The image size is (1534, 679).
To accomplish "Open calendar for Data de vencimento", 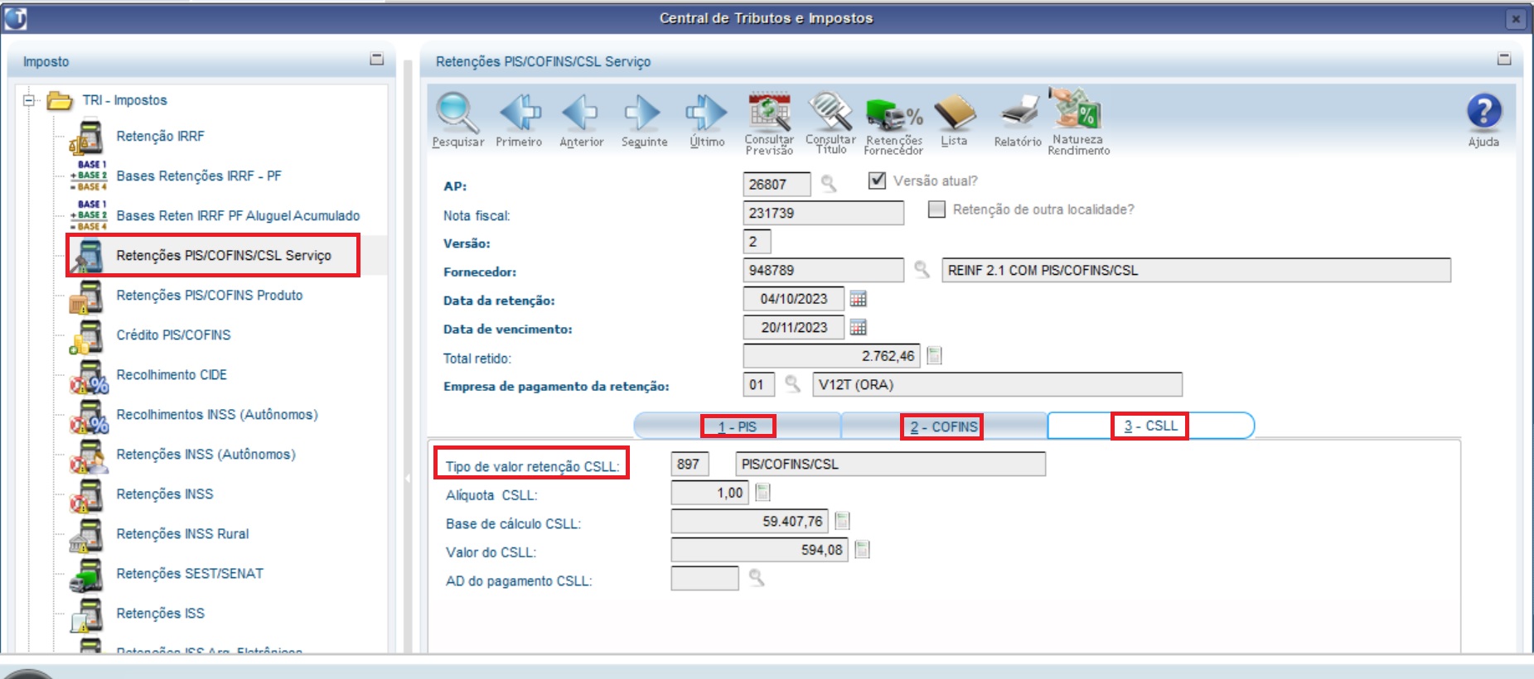I will pos(858,327).
